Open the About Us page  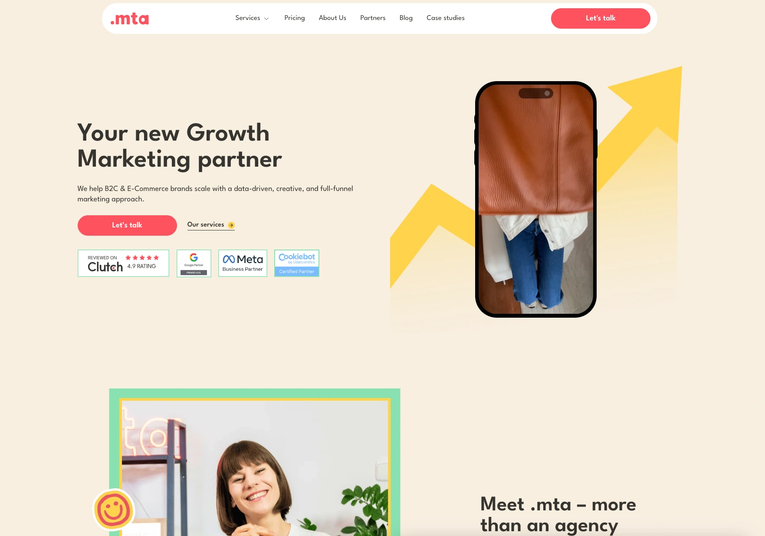332,18
